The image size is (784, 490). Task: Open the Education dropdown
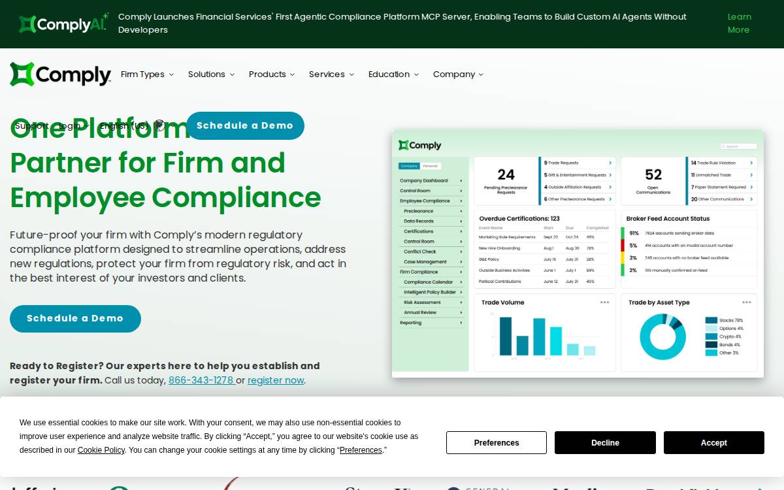point(393,74)
